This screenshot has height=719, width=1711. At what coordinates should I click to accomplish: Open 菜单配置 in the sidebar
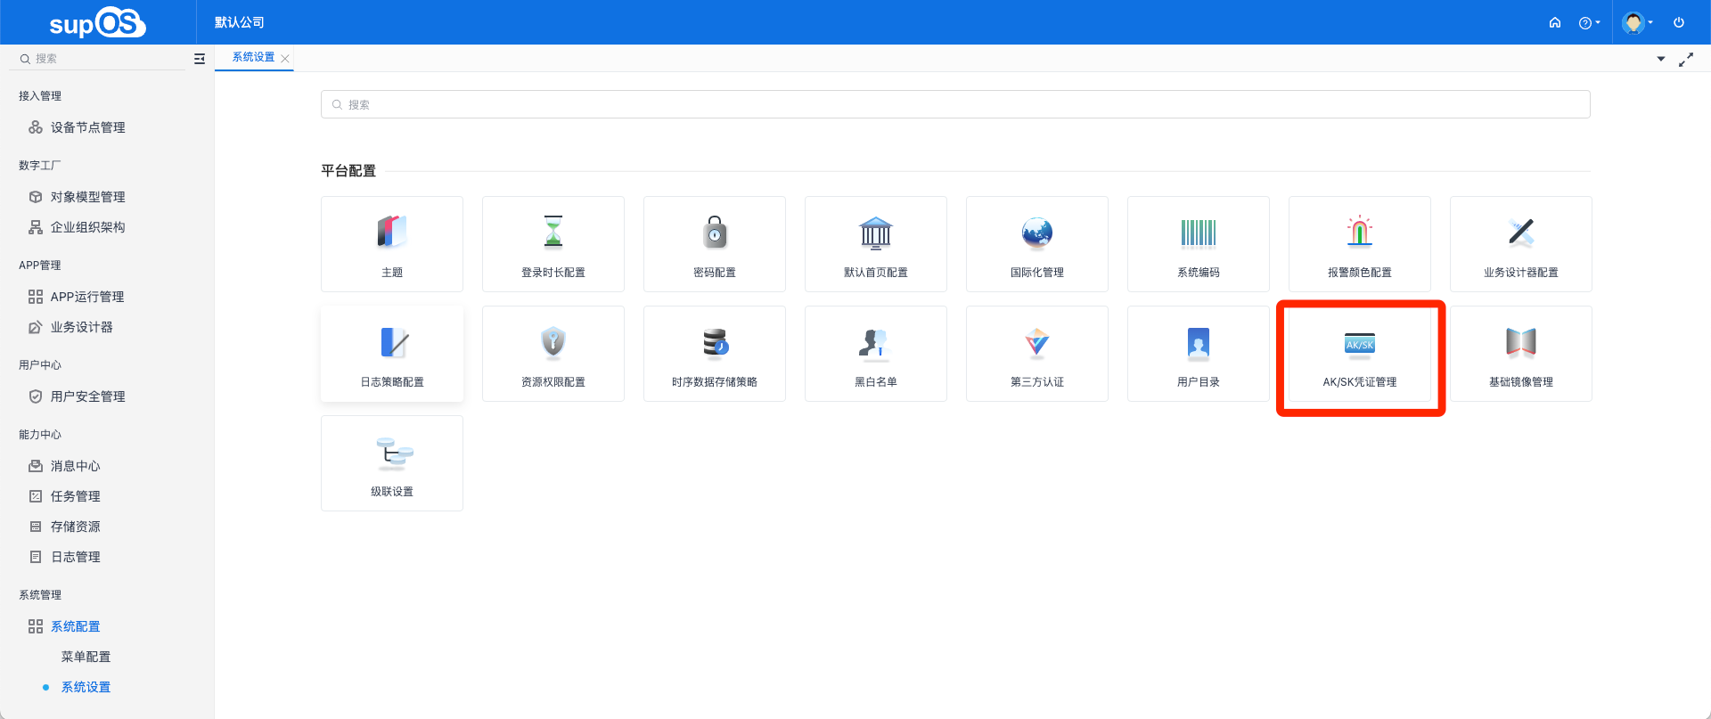[86, 657]
